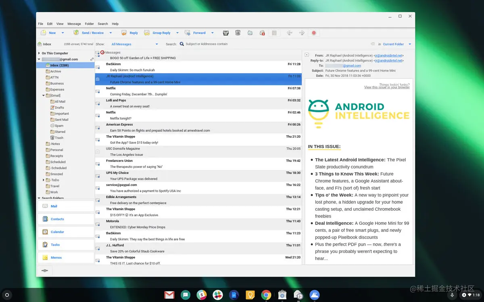Click View this issue in your browser link
The width and height of the screenshot is (484, 302).
(x=387, y=87)
